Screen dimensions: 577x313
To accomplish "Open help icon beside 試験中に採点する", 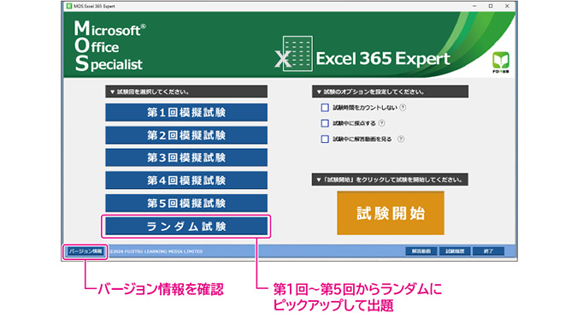I will [382, 123].
